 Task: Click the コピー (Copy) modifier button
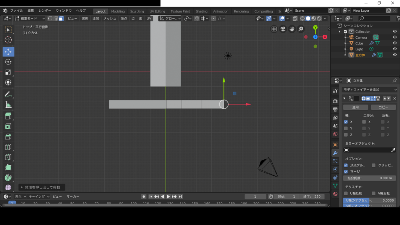pyautogui.click(x=383, y=107)
